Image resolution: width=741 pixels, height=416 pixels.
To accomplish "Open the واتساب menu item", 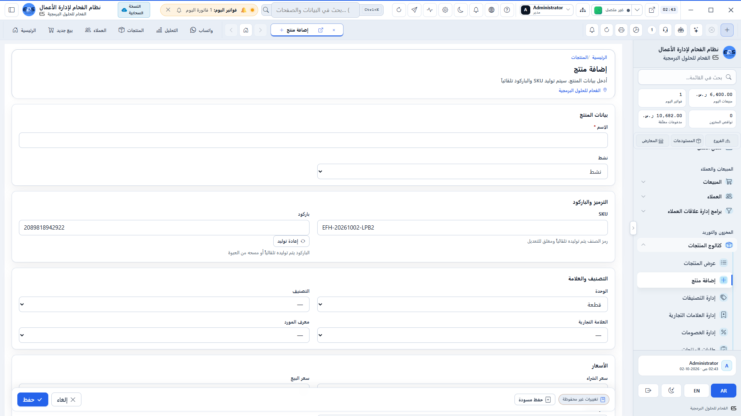I will [201, 30].
